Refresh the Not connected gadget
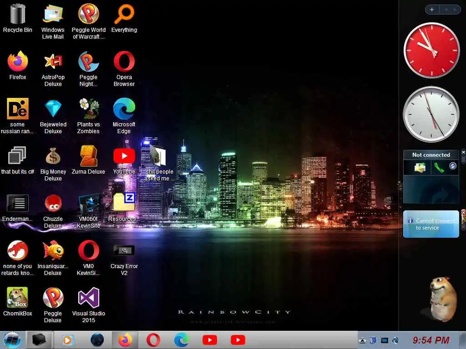 coord(453,166)
